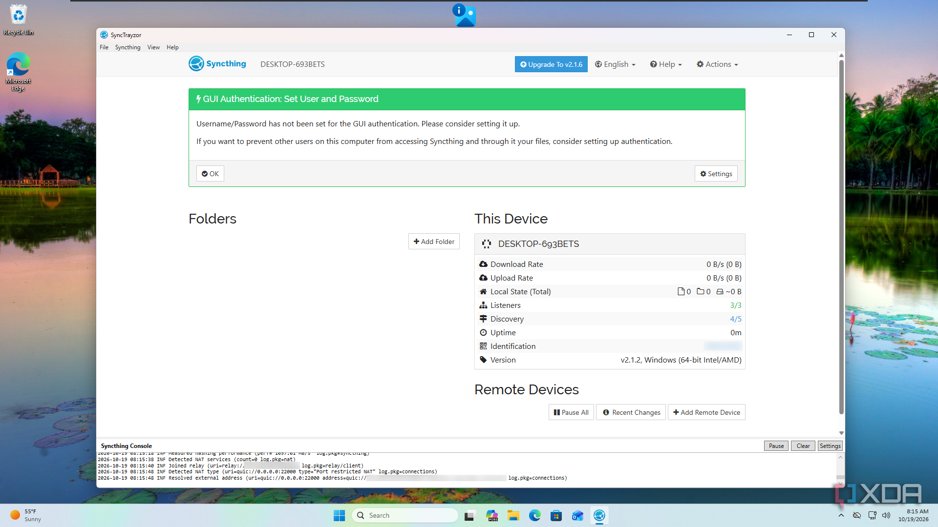
Task: Click the device identicon beside DESKTOP-693BETS
Action: (x=487, y=244)
